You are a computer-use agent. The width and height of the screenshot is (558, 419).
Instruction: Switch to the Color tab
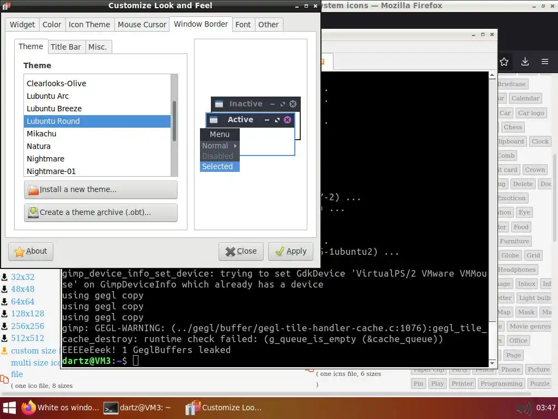coord(52,25)
